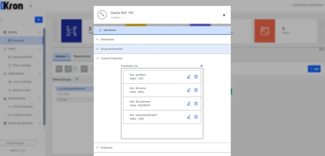The image size is (325, 156).
Task: Edit the db.username parameter
Action: tap(189, 104)
